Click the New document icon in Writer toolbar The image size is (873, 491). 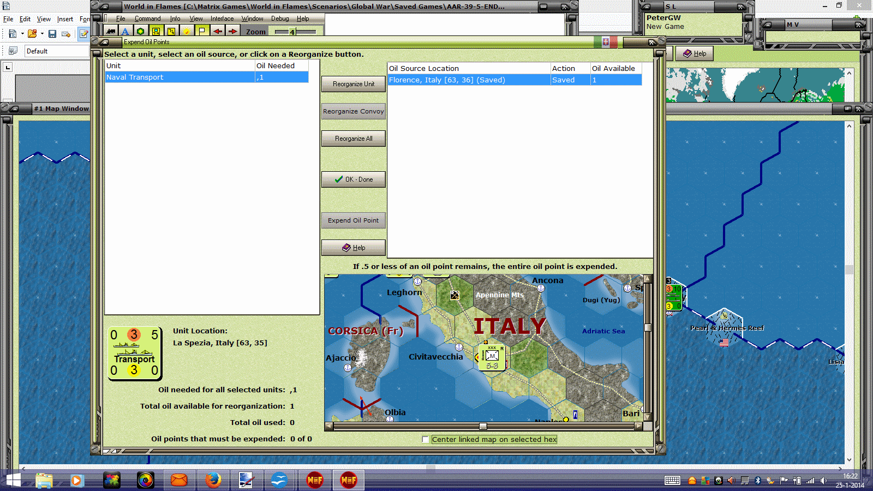pyautogui.click(x=13, y=34)
